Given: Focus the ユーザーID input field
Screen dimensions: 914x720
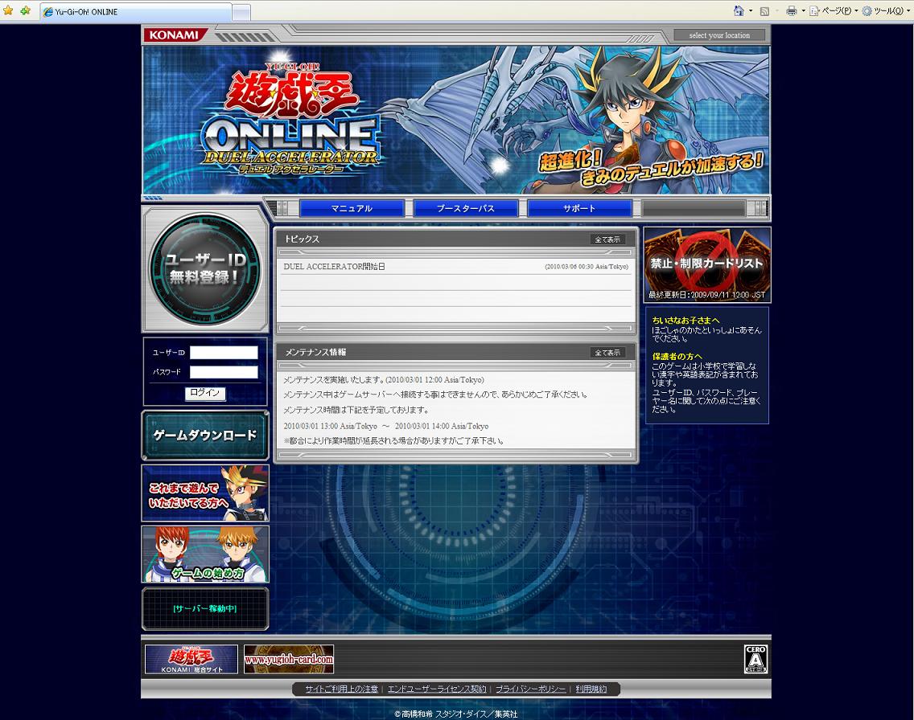Looking at the screenshot, I should [224, 353].
